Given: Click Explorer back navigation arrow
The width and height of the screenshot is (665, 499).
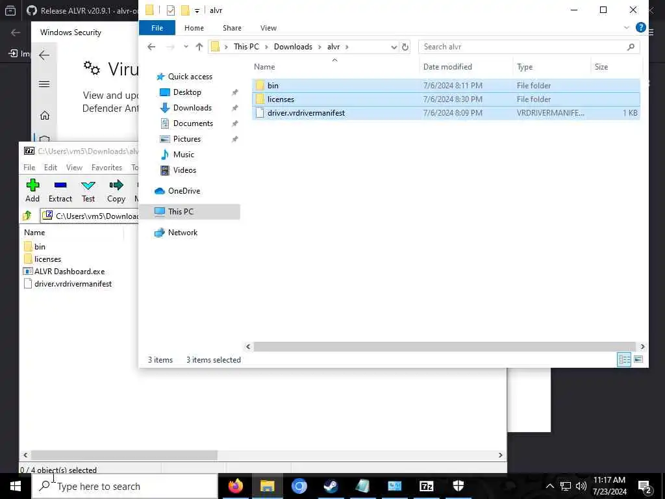Looking at the screenshot, I should [151, 47].
